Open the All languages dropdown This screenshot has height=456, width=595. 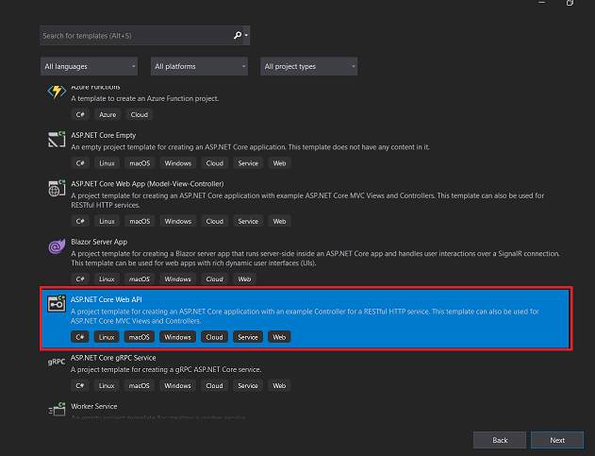89,66
